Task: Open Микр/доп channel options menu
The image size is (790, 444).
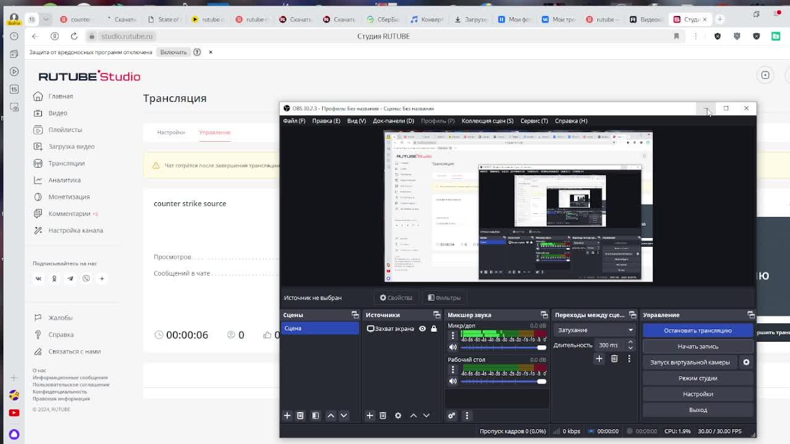Action: pos(452,336)
